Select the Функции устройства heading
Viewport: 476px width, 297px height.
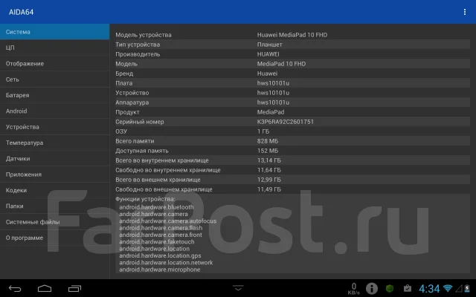click(145, 199)
